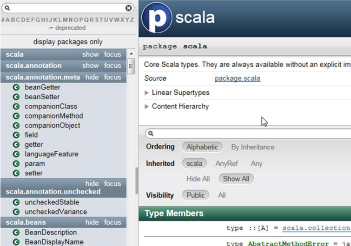Click the class icon beside BeanDescription
351x246 pixels.
click(16, 232)
